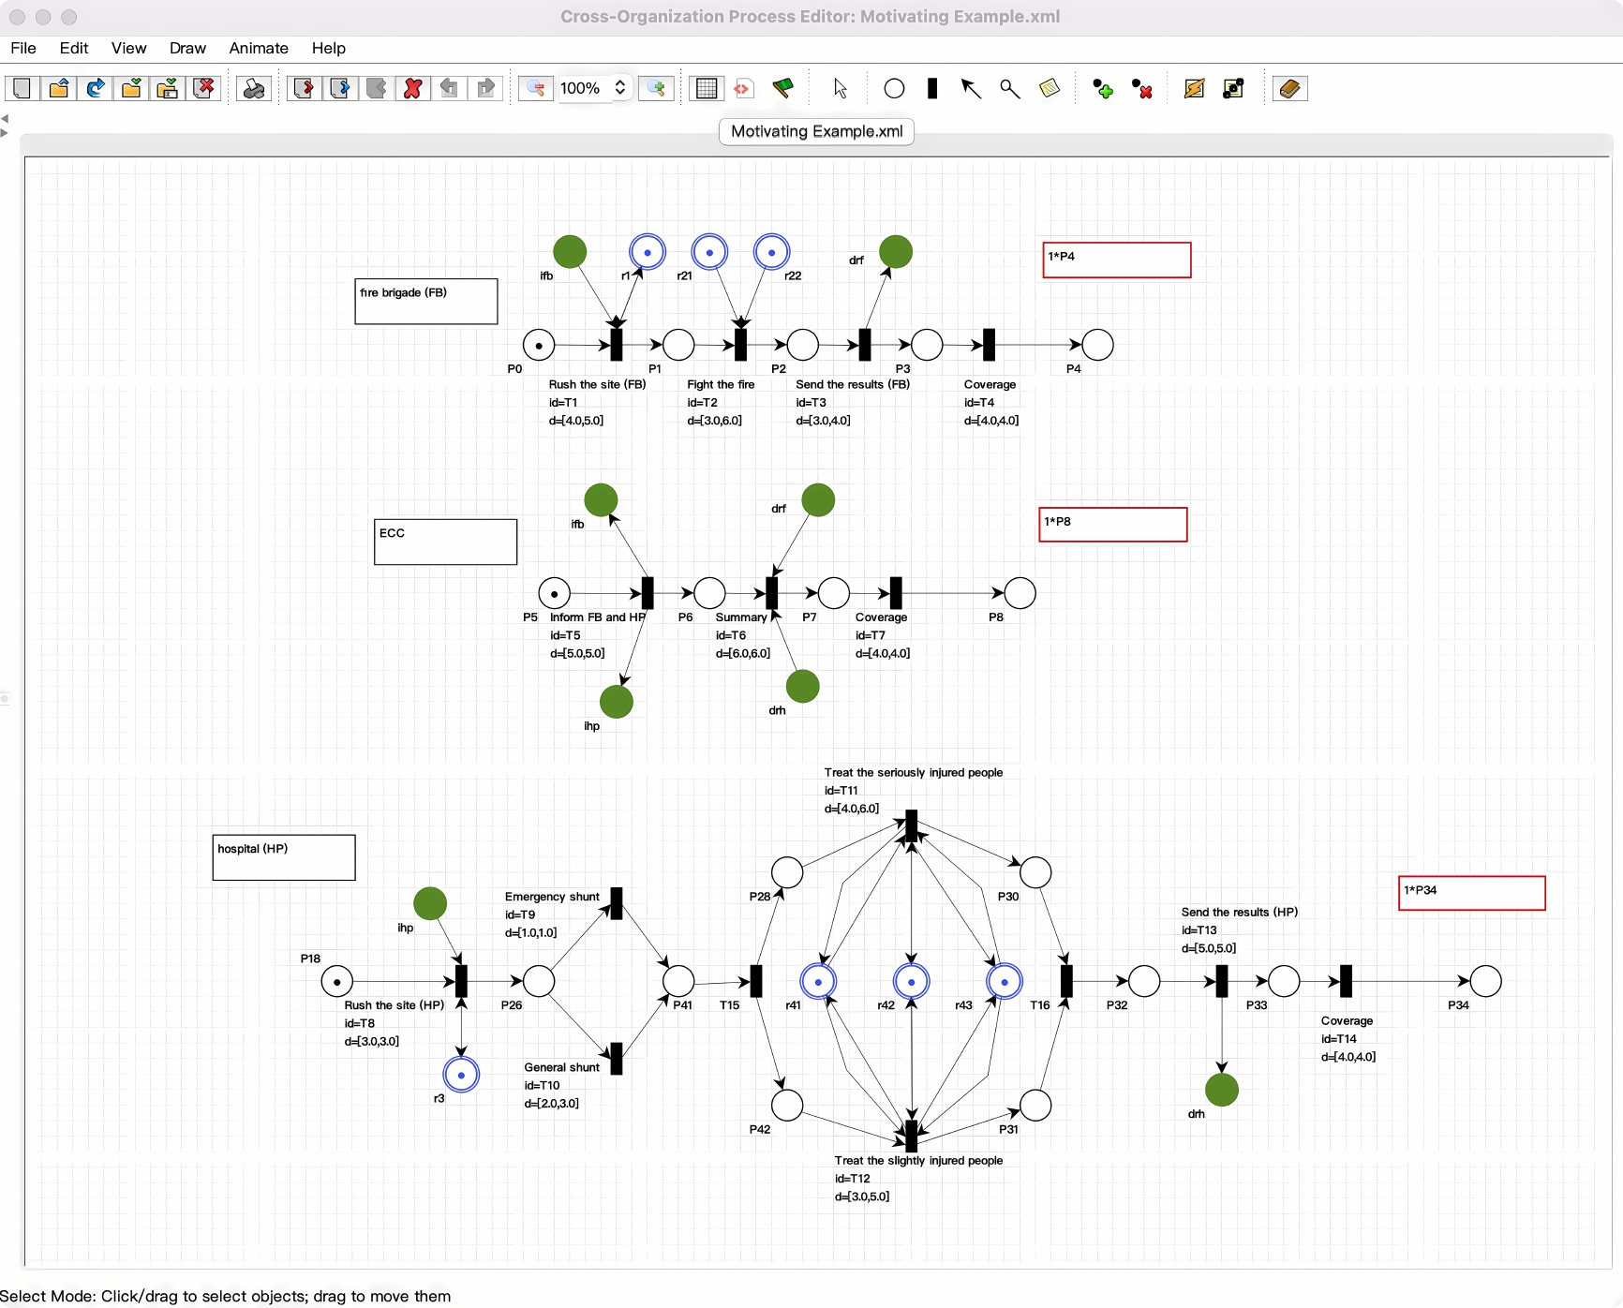Click the red angle-brackets document icon
The width and height of the screenshot is (1623, 1308).
pos(743,88)
